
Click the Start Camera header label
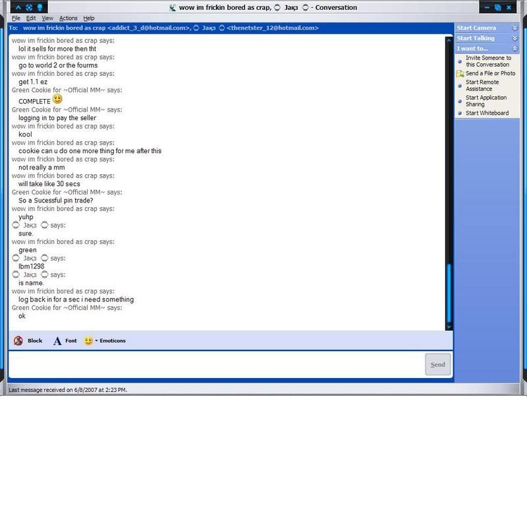(476, 28)
